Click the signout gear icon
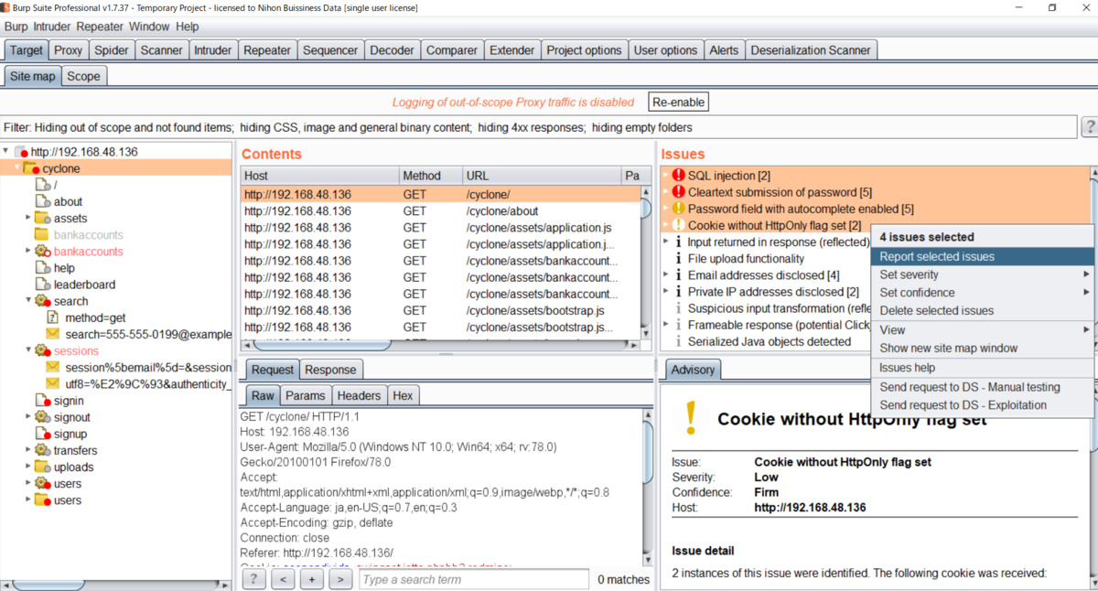Viewport: 1098px width, 591px height. [42, 417]
